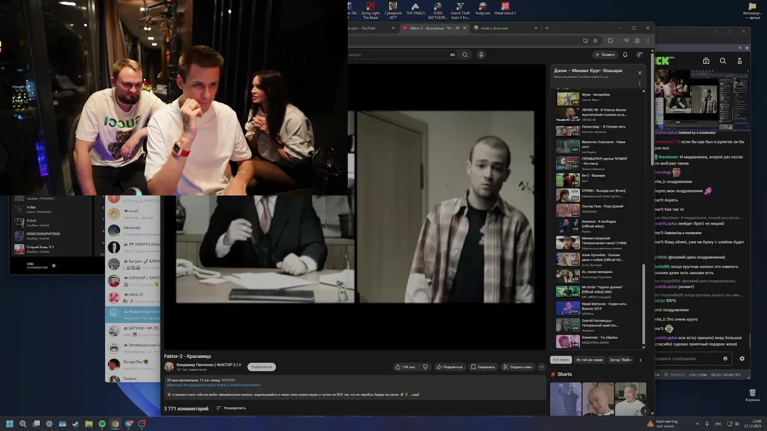The height and width of the screenshot is (431, 767).
Task: Play 'Валентин Стрыкало - Наше лето' in playlist
Action: 597,146
